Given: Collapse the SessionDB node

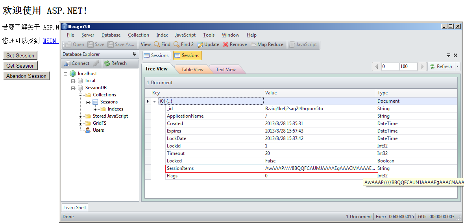Looking at the screenshot, I should click(x=73, y=88).
